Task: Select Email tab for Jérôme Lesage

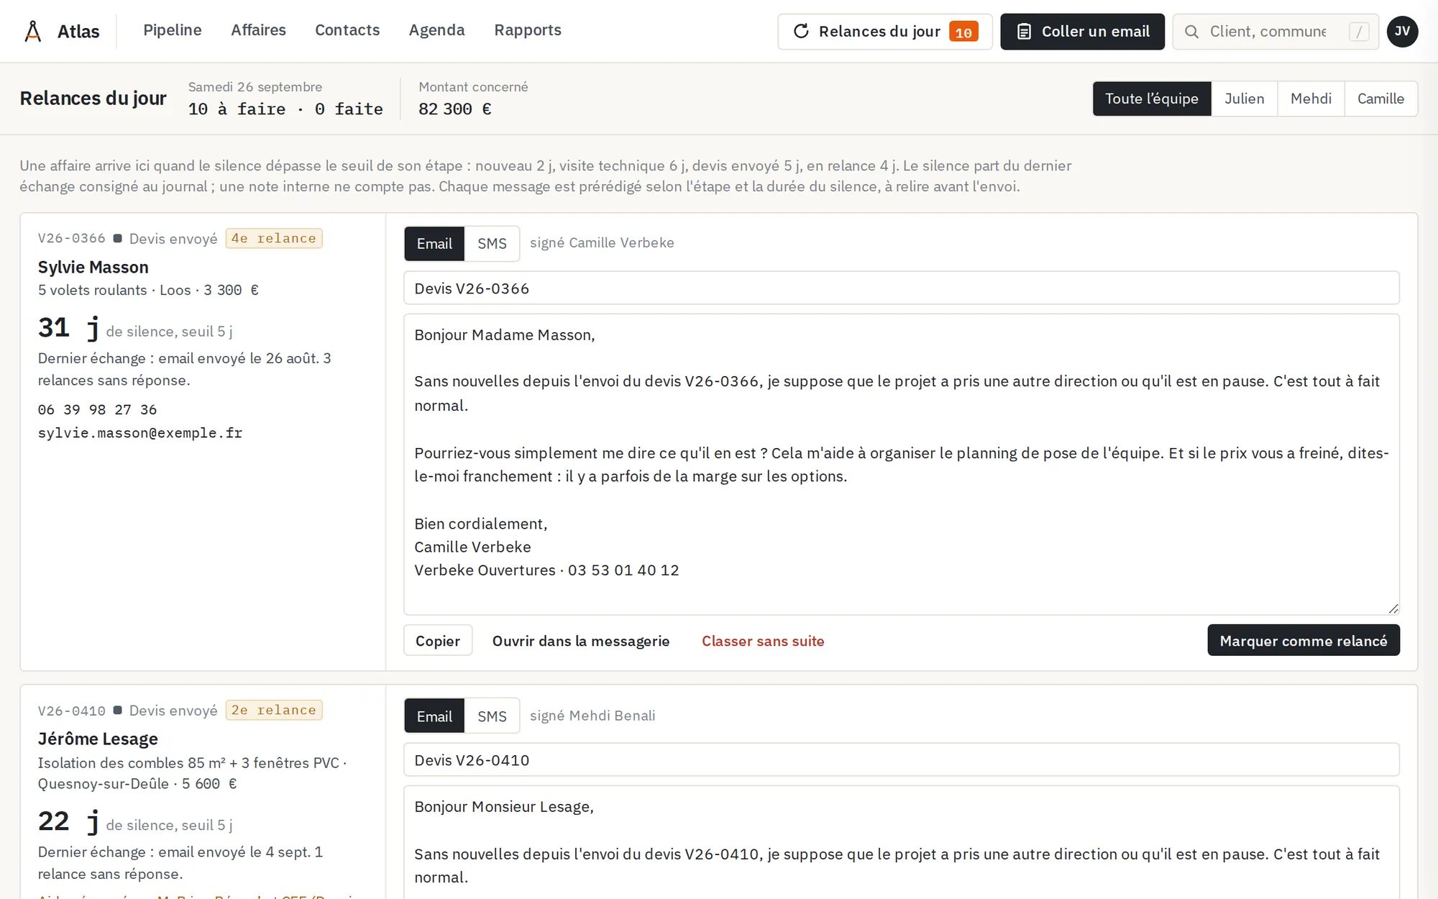Action: [434, 716]
